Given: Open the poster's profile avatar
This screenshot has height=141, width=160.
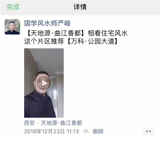Looking at the screenshot, I should click(12, 27).
